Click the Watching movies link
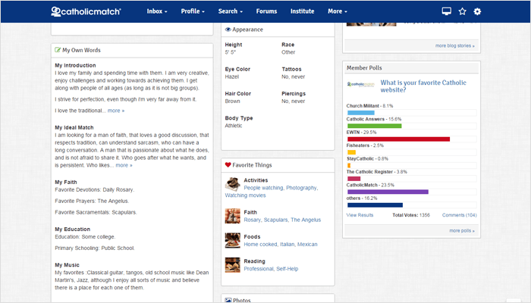The height and width of the screenshot is (303, 531). [246, 195]
